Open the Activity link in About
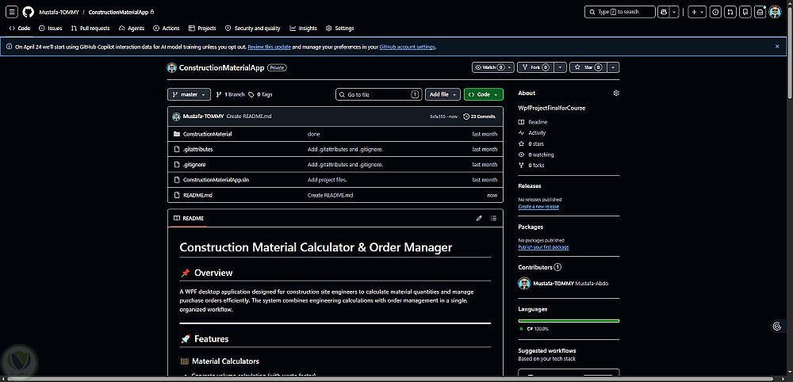Screen dimensions: 793x382 (532, 133)
